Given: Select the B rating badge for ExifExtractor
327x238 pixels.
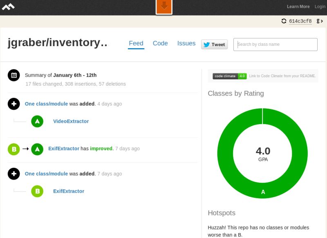Looking at the screenshot, I should 37,191.
